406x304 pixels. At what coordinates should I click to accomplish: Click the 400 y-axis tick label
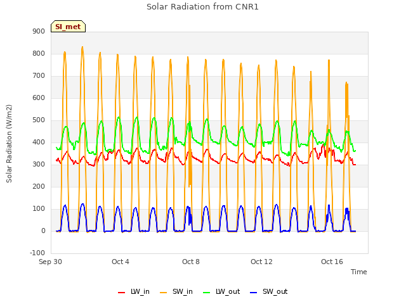point(39,142)
